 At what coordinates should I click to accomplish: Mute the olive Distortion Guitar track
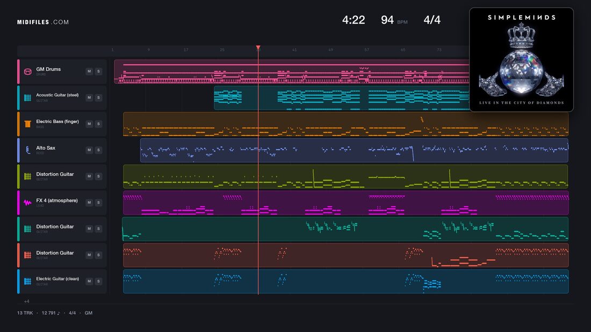click(89, 176)
